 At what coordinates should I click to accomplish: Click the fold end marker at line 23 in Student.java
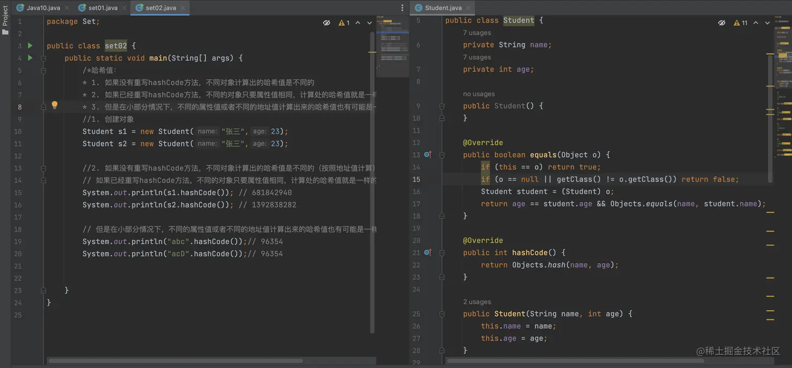click(x=442, y=277)
